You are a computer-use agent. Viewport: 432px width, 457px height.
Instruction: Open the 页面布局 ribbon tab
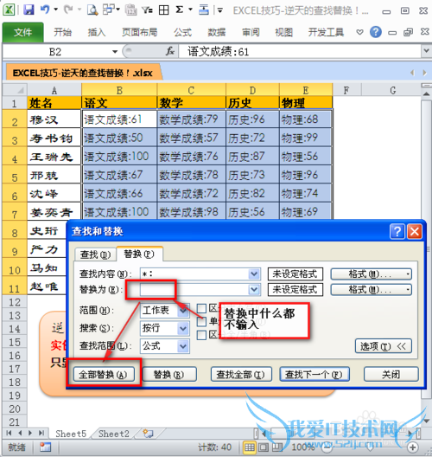140,32
